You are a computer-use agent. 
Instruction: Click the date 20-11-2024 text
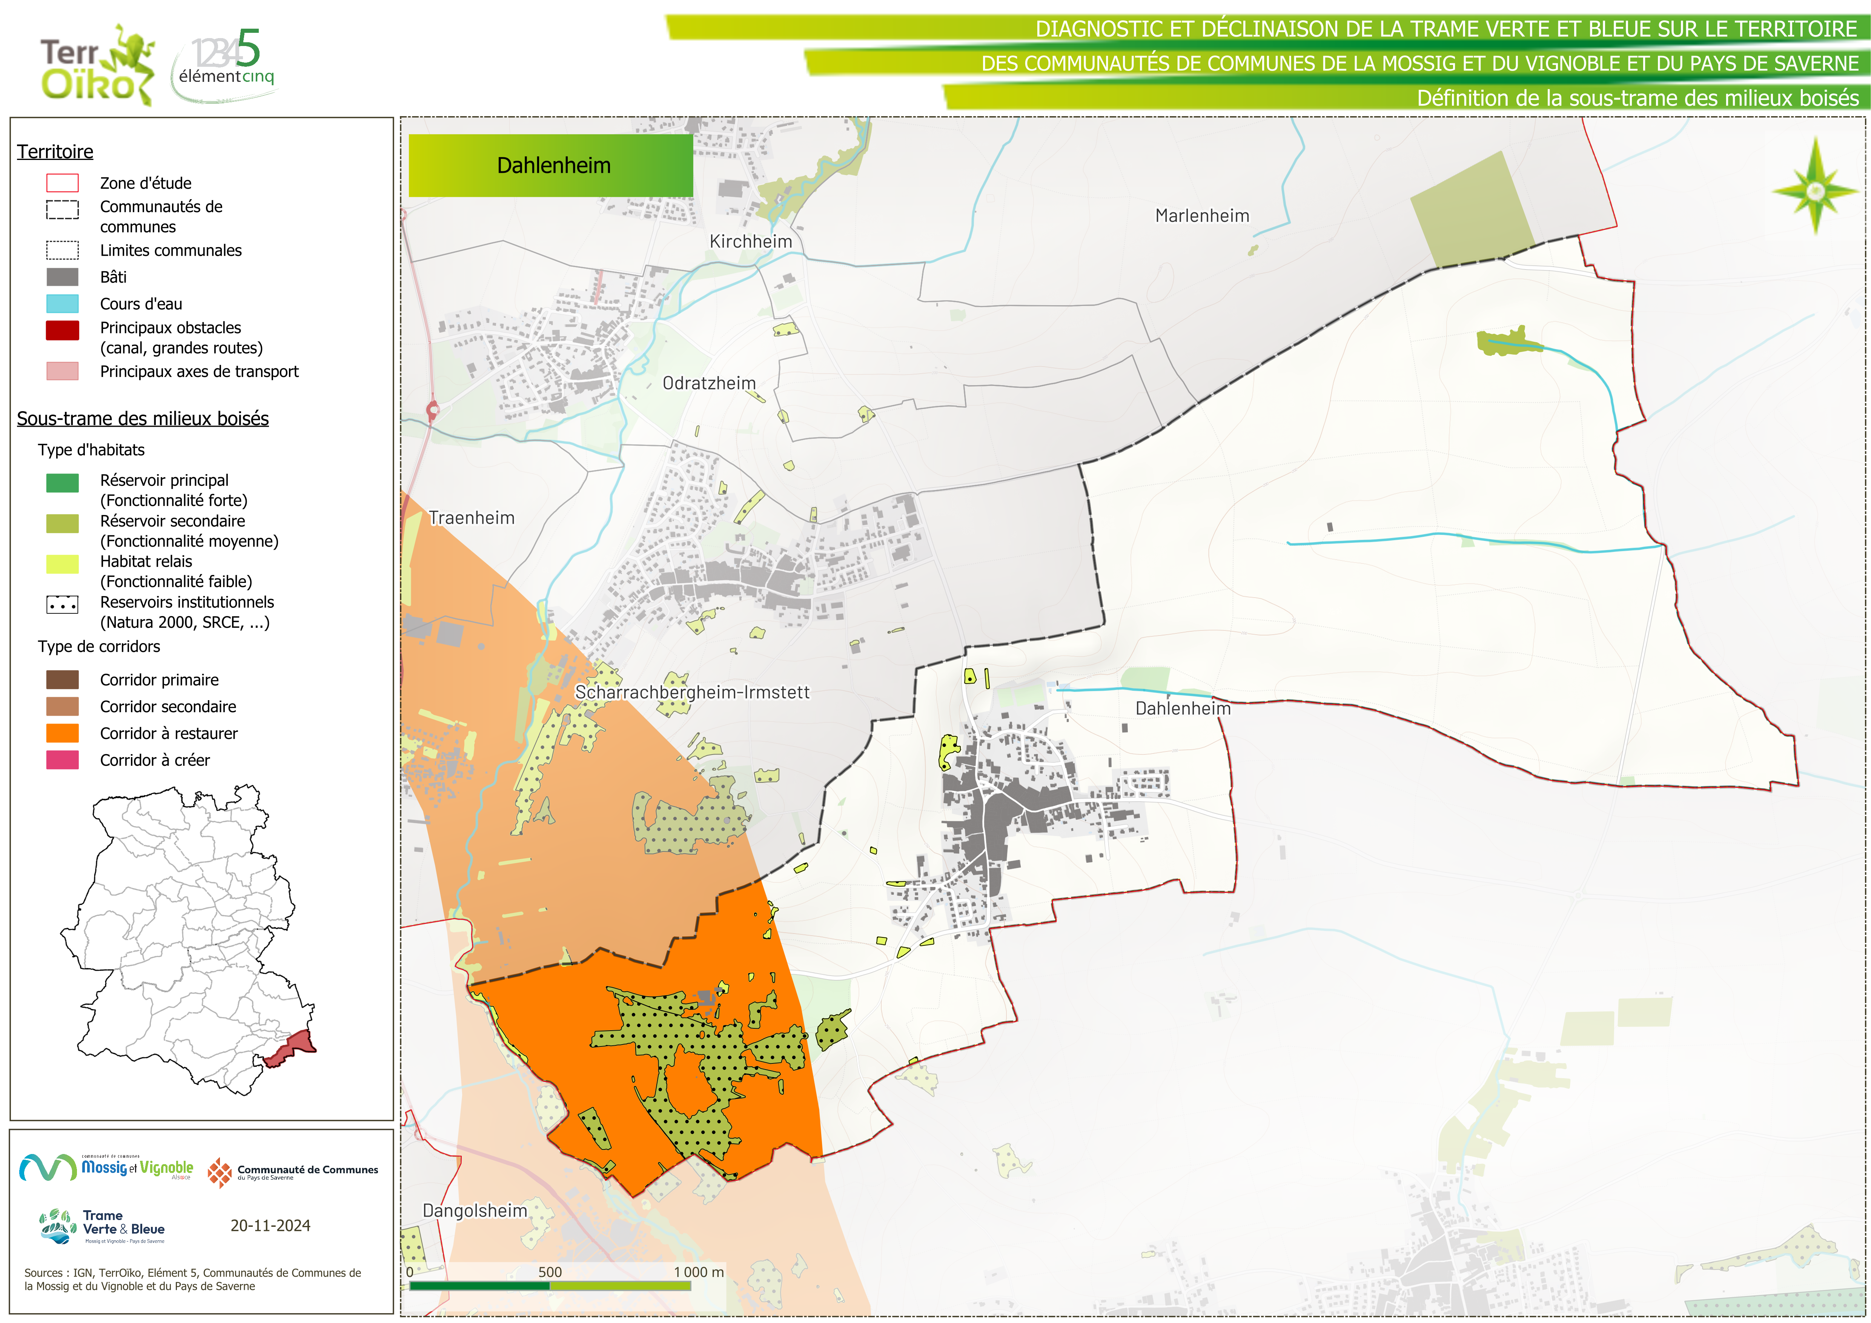(270, 1225)
